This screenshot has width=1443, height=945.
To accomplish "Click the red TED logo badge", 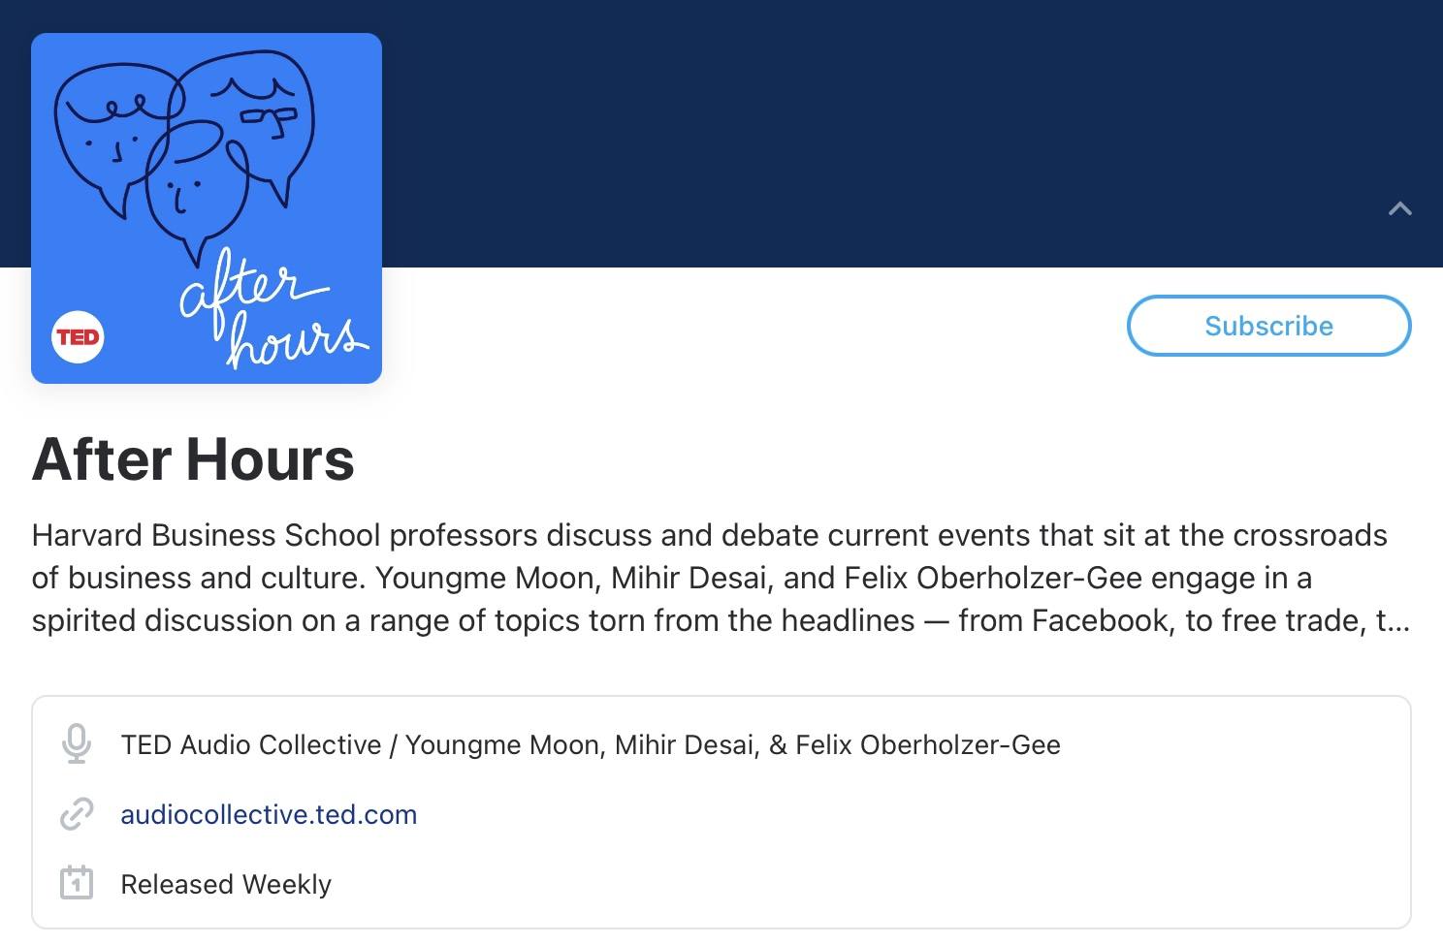I will point(78,337).
